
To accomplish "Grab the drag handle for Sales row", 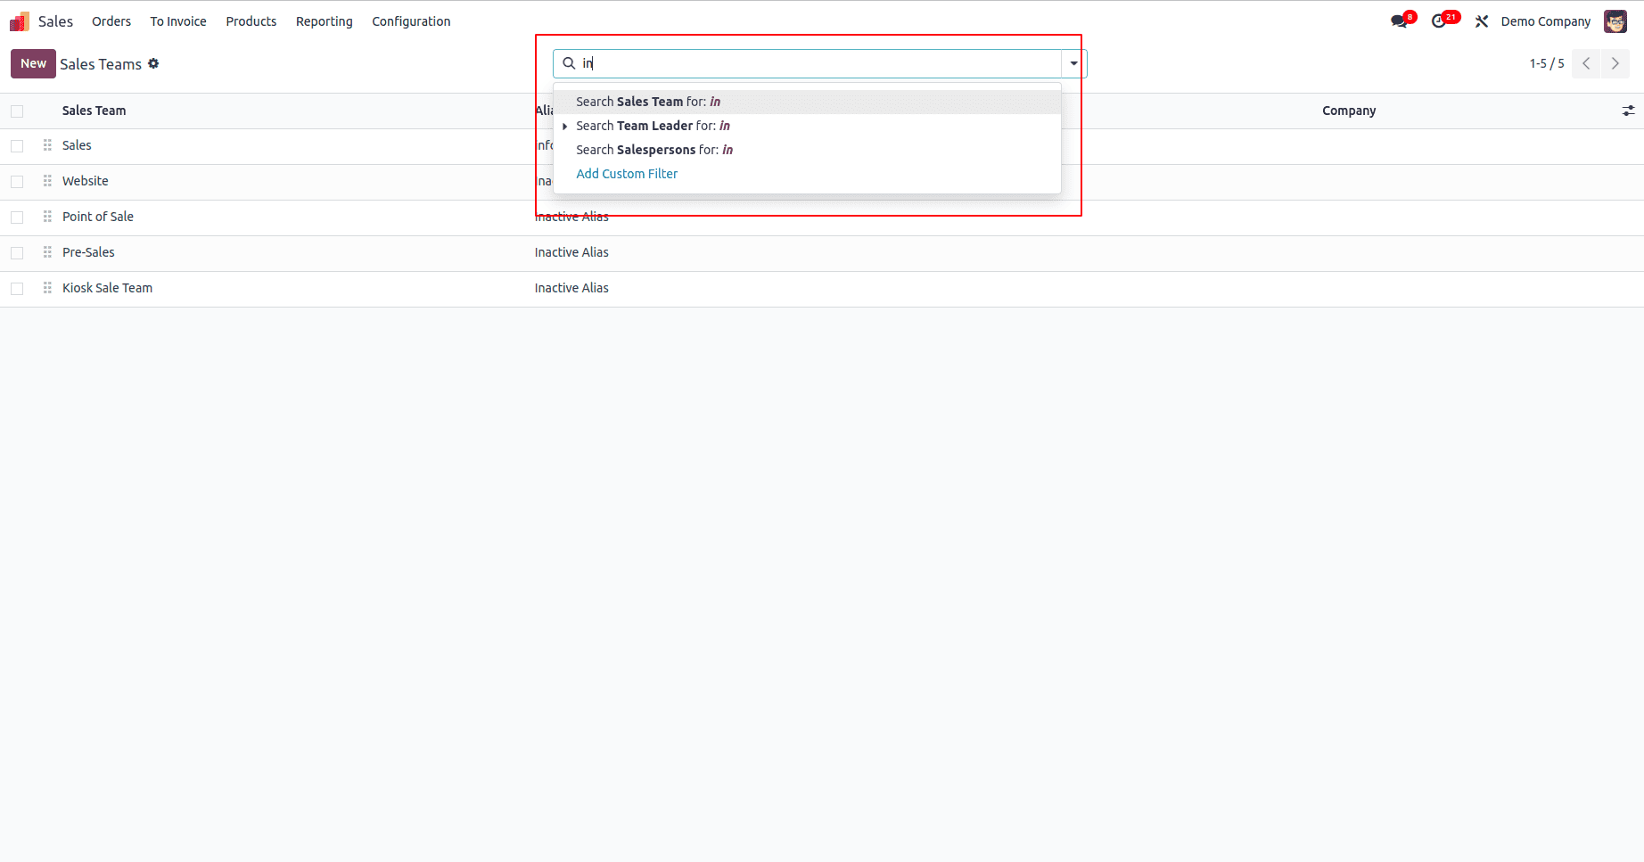I will pos(47,145).
